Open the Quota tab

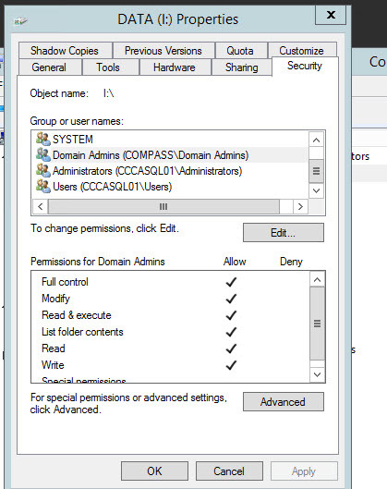(240, 51)
